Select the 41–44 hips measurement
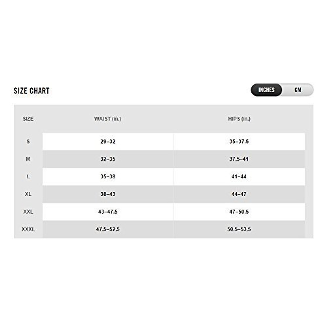327x327 pixels. pyautogui.click(x=239, y=177)
